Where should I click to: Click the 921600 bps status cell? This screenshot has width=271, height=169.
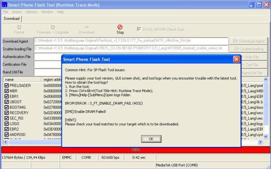pos(110,157)
